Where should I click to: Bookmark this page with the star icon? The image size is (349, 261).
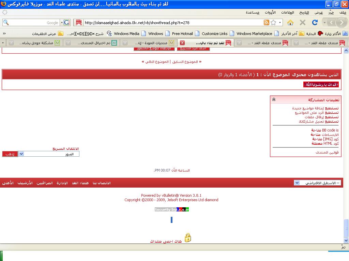tap(273, 22)
